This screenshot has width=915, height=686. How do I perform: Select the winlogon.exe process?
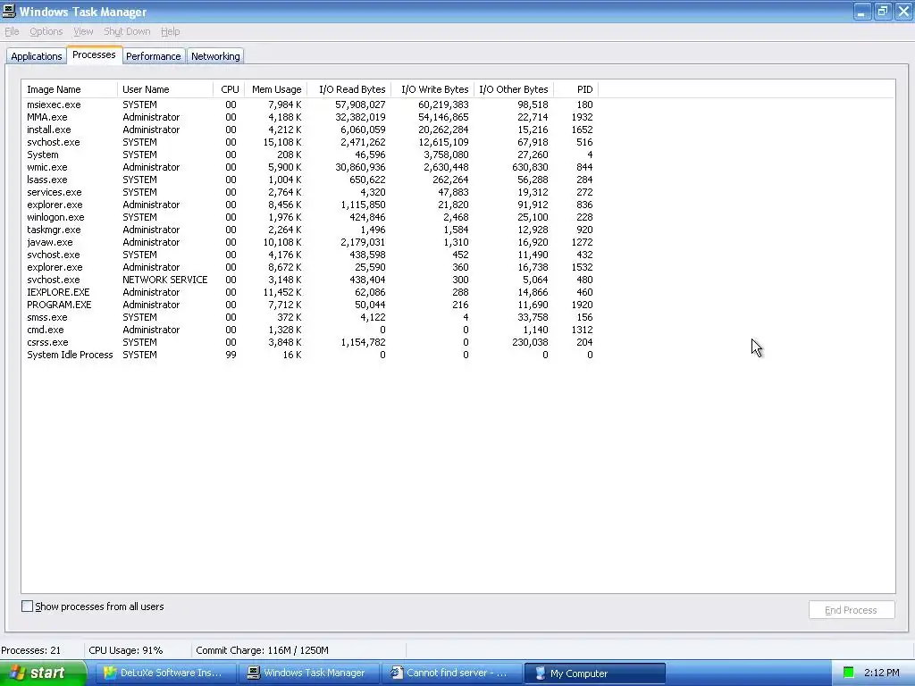point(310,217)
